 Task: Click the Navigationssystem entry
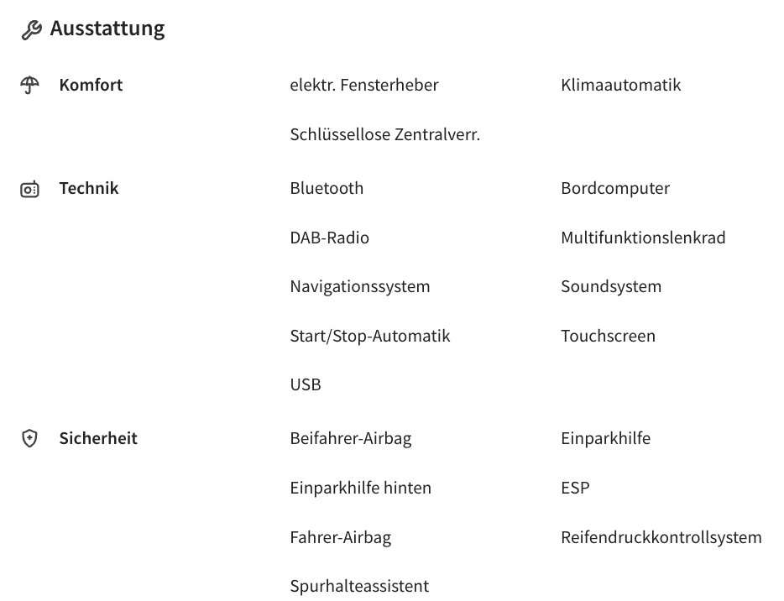pyautogui.click(x=360, y=287)
